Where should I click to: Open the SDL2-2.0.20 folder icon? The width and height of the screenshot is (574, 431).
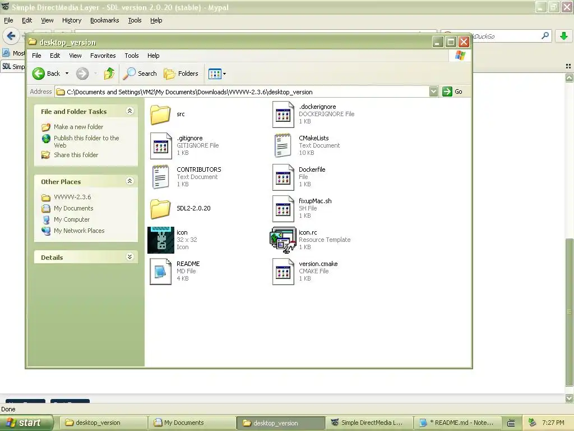click(160, 209)
